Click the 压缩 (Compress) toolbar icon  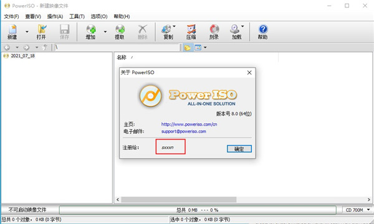click(x=191, y=32)
